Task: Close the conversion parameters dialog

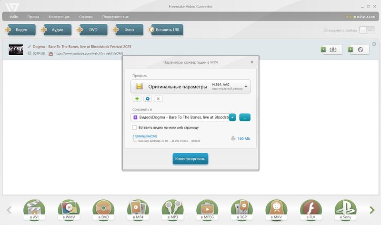Action: coord(252,62)
